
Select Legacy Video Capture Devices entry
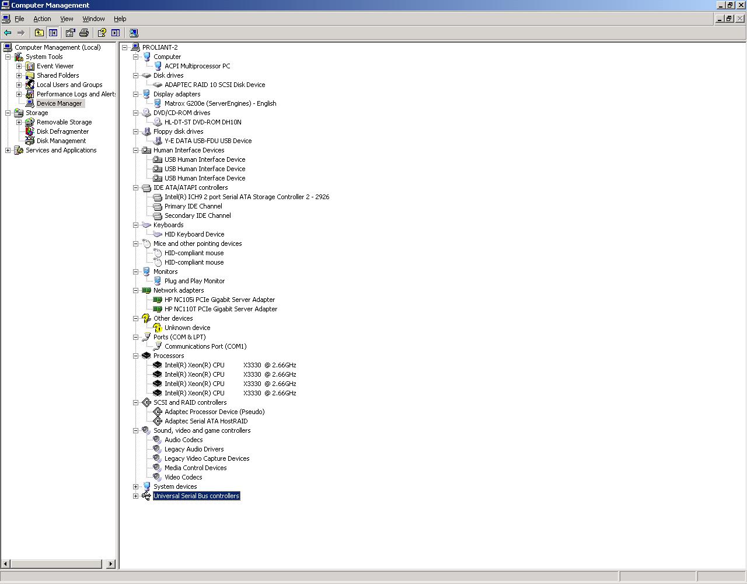tap(207, 458)
